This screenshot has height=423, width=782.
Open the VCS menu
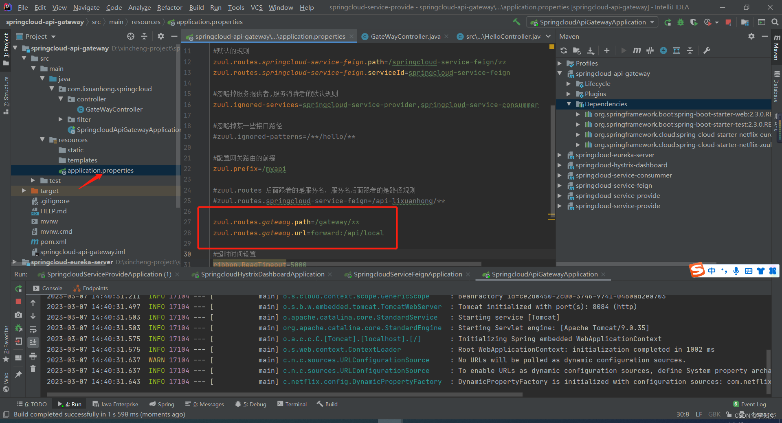point(257,7)
